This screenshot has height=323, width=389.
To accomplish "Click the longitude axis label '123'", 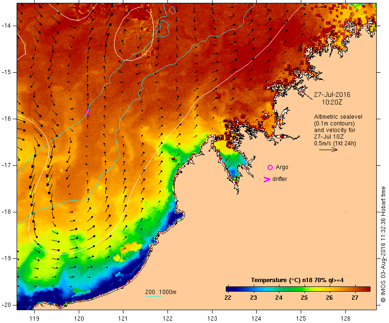I will (x=212, y=318).
